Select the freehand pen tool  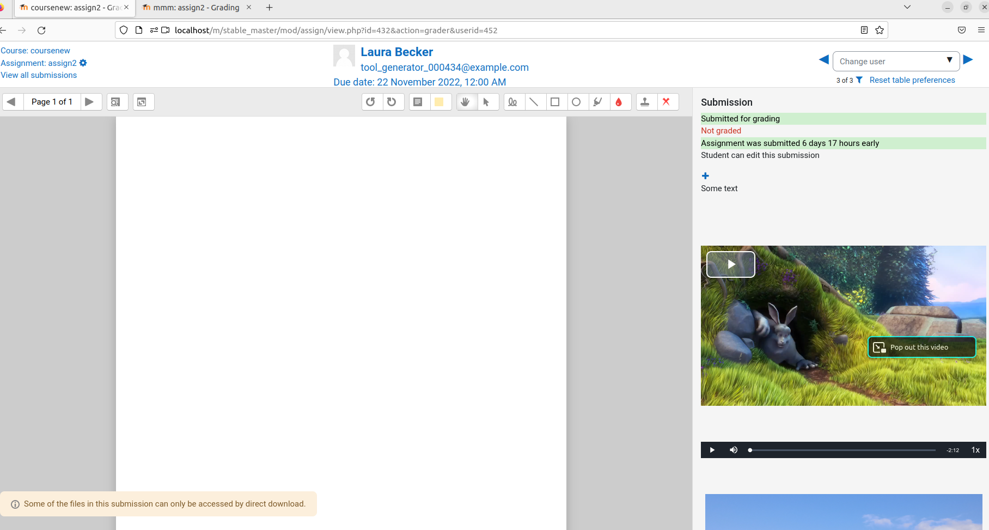[513, 102]
